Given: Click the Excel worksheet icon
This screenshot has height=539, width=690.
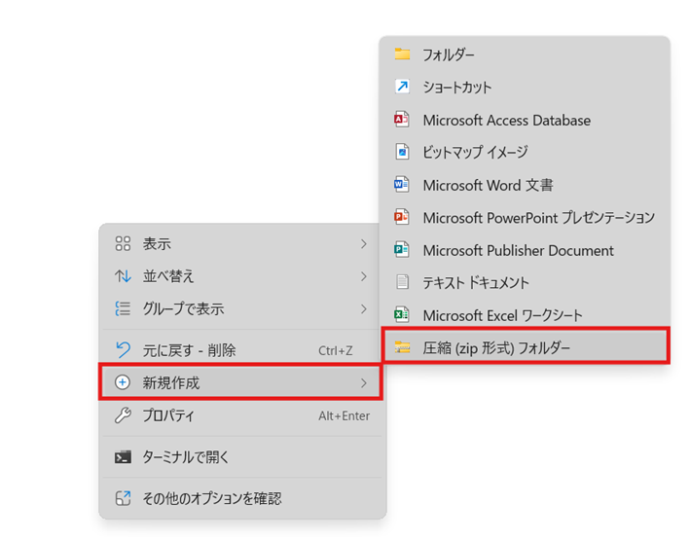Looking at the screenshot, I should tap(402, 315).
